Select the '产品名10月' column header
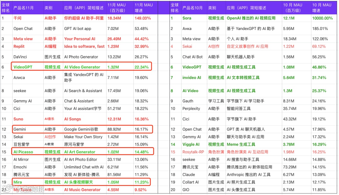This screenshot has width=339, height=195. [x=192, y=8]
